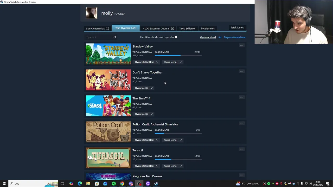Click the Windows taskbar search box 'Ara'

pyautogui.click(x=33, y=184)
